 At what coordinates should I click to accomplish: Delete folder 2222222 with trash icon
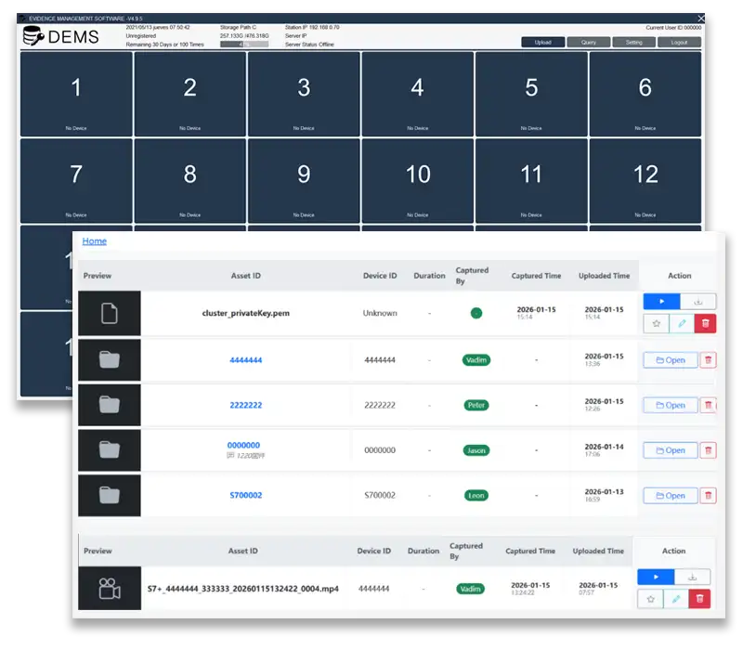(x=708, y=405)
